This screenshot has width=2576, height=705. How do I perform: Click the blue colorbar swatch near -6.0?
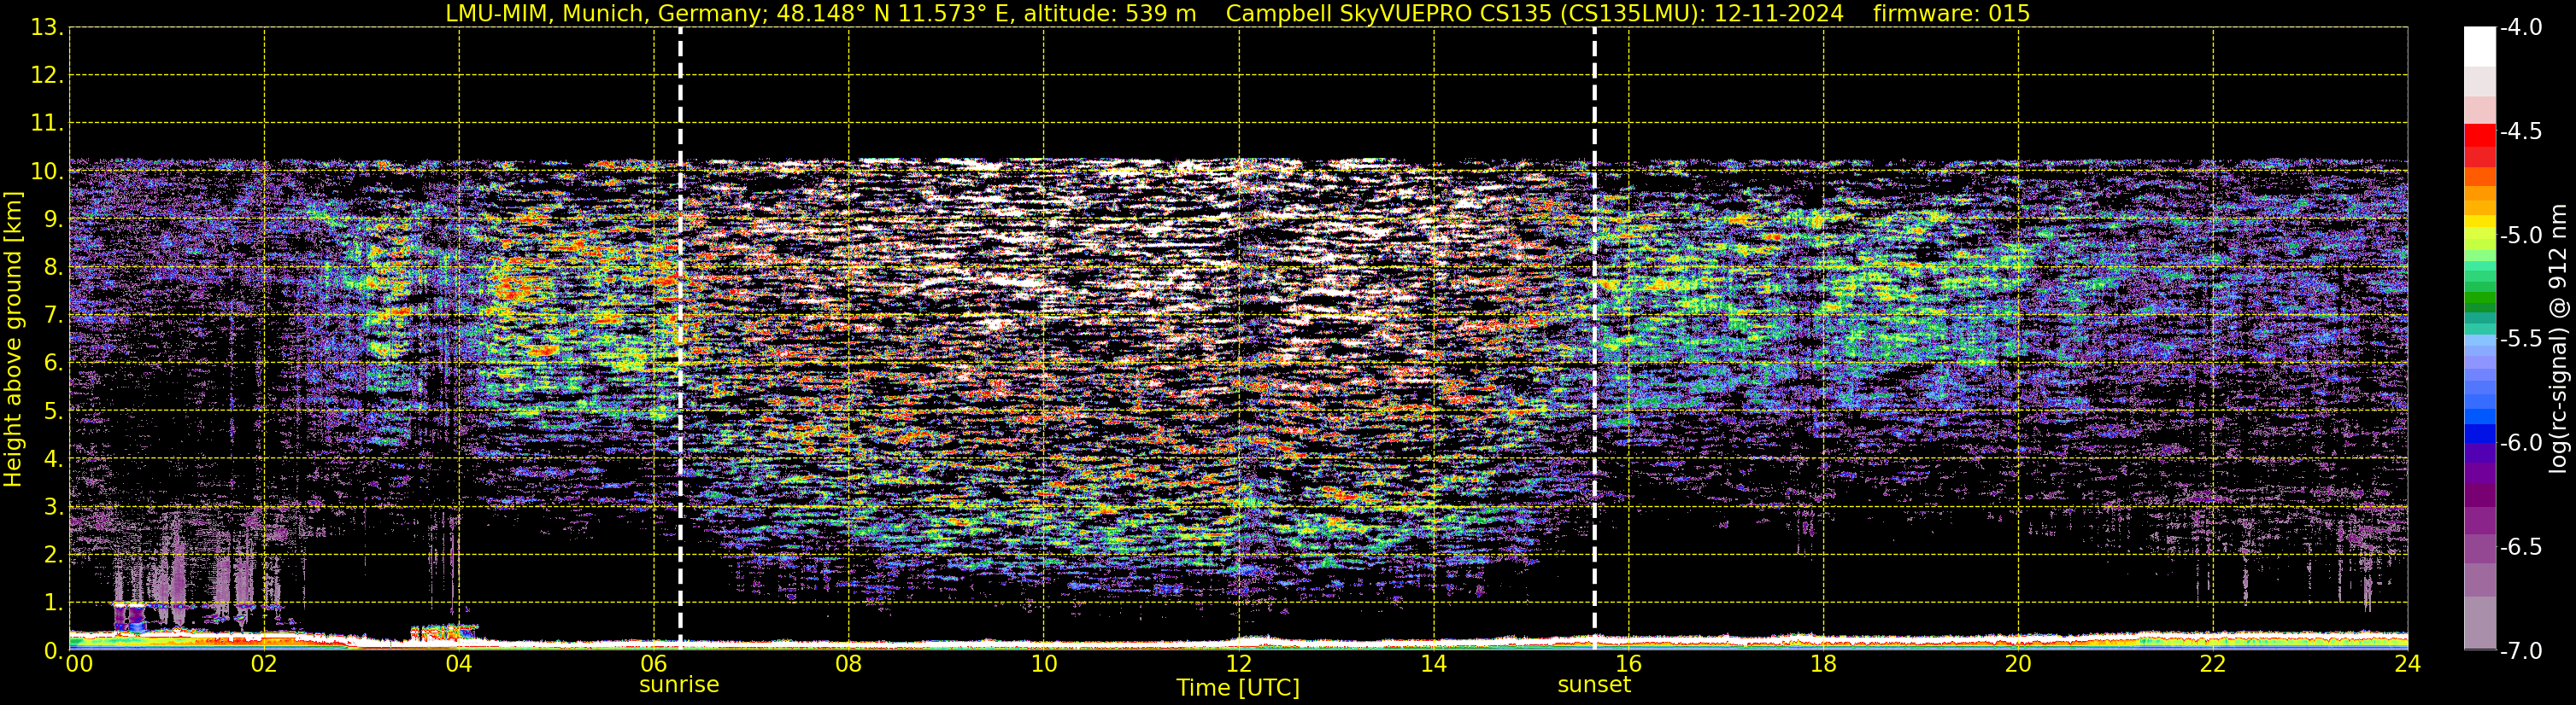2480,434
